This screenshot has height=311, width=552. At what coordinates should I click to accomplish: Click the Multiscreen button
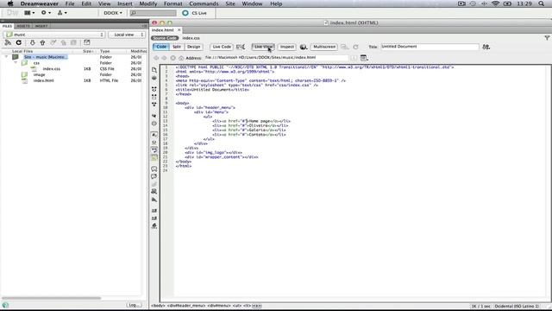click(324, 47)
